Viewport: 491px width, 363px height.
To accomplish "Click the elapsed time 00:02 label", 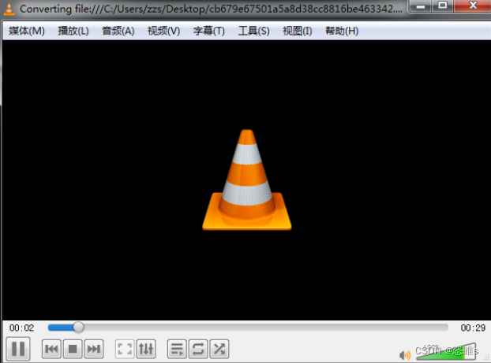I will pyautogui.click(x=21, y=328).
